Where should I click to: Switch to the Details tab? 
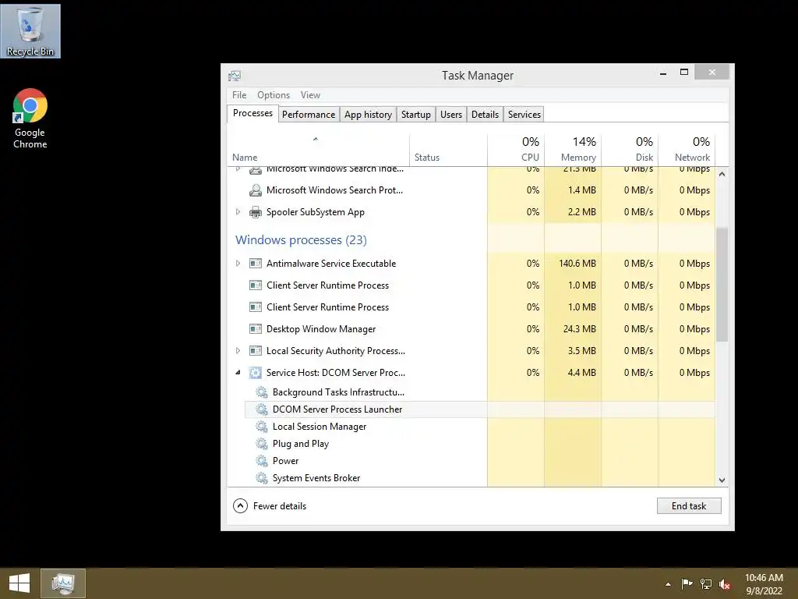pyautogui.click(x=485, y=115)
